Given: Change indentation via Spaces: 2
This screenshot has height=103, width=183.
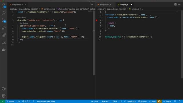Looking at the screenshot, I should (x=106, y=101).
